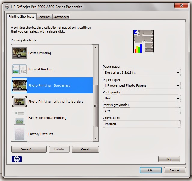The image size is (192, 181).
Task: Click the printer icon in title bar
Action: (x=7, y=7)
